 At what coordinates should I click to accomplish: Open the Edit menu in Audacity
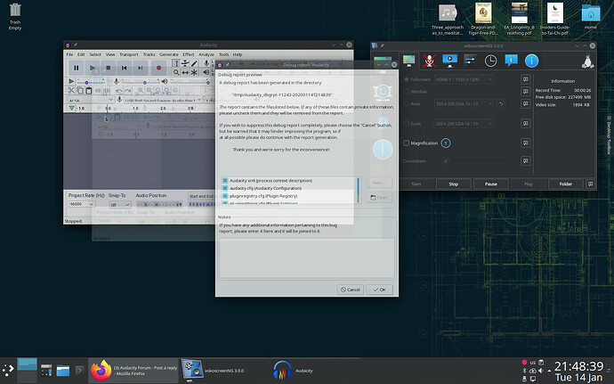[x=81, y=54]
